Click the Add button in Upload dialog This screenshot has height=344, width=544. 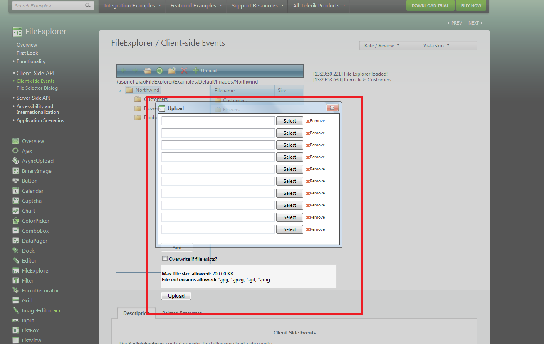[177, 248]
